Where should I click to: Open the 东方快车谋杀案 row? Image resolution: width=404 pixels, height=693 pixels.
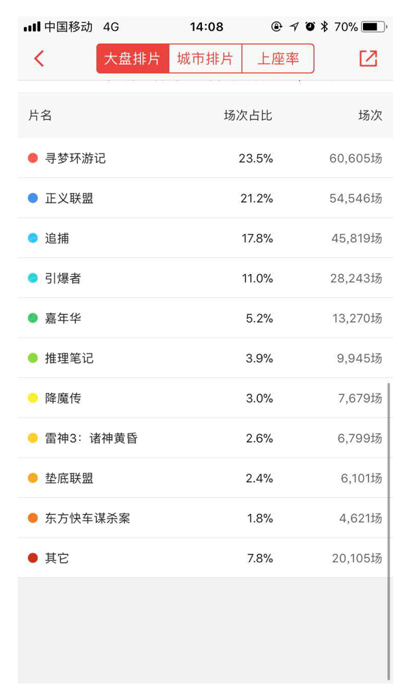205,518
